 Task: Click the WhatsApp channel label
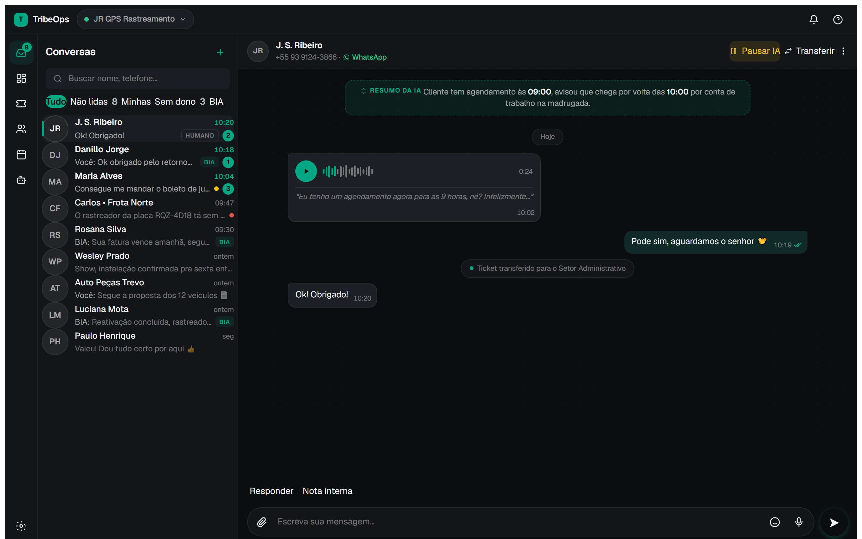click(x=365, y=57)
